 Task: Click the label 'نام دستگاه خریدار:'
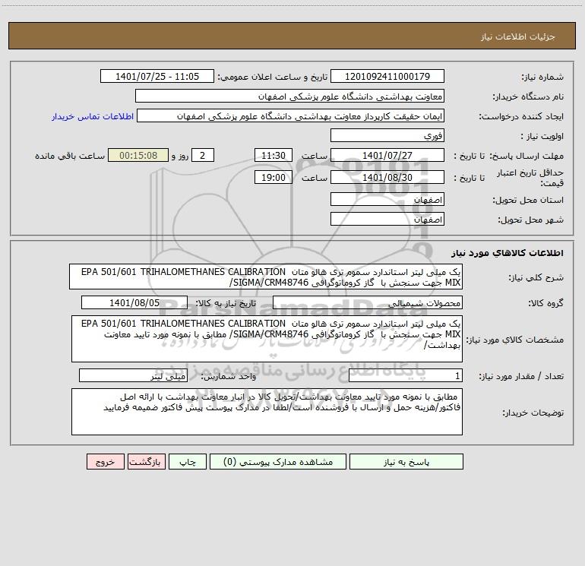(x=528, y=96)
